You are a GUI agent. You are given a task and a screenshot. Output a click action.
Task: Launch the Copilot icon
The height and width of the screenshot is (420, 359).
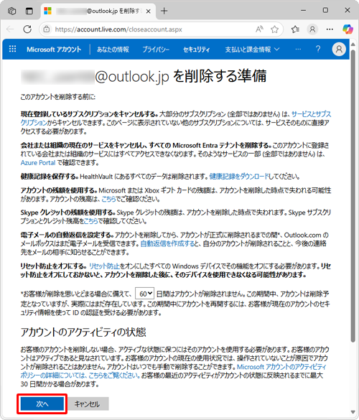tap(348, 29)
